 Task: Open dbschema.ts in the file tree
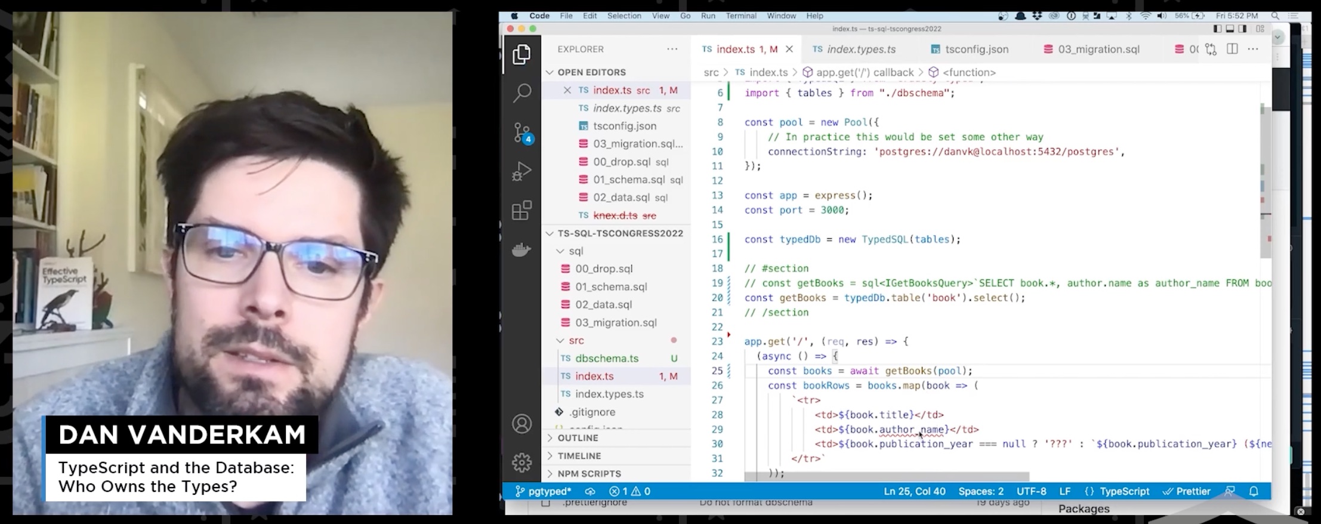[607, 359]
